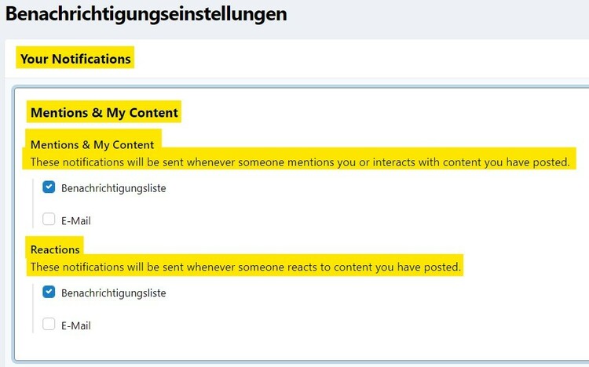The height and width of the screenshot is (367, 589).
Task: Click the E-Mail label under Reactions
Action: pyautogui.click(x=76, y=325)
